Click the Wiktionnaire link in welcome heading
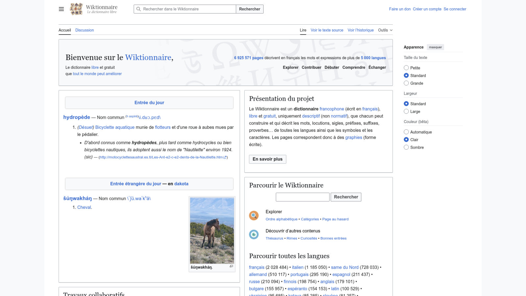526x296 pixels. click(x=148, y=57)
